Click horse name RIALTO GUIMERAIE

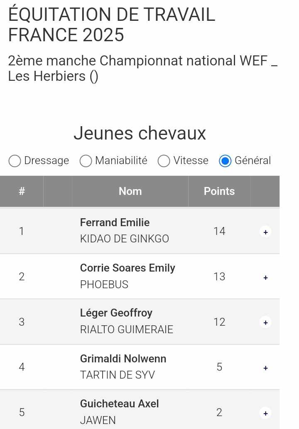[126, 330]
